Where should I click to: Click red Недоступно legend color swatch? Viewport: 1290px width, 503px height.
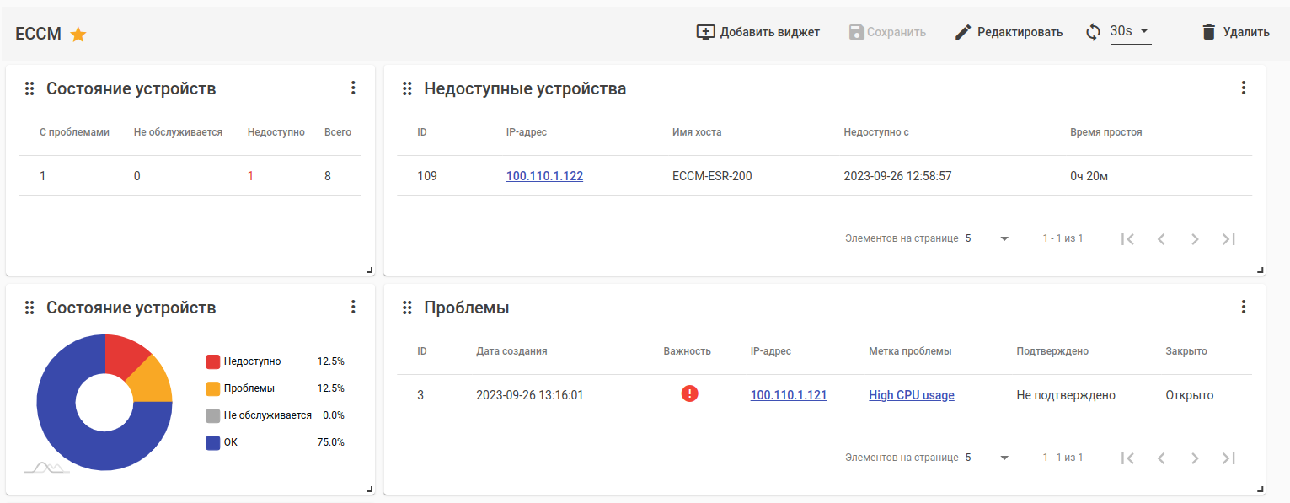(212, 361)
